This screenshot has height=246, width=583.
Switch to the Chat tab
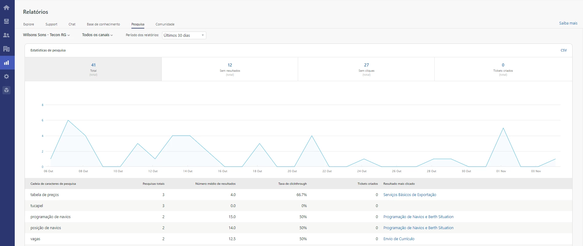72,24
